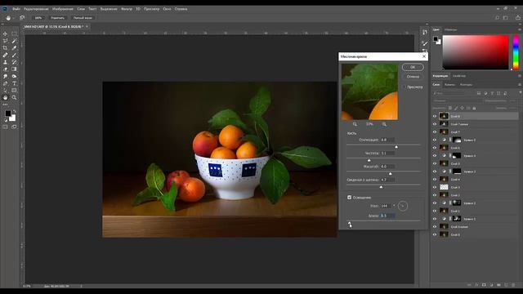
Task: Select the History Brush tool
Action: (14, 62)
